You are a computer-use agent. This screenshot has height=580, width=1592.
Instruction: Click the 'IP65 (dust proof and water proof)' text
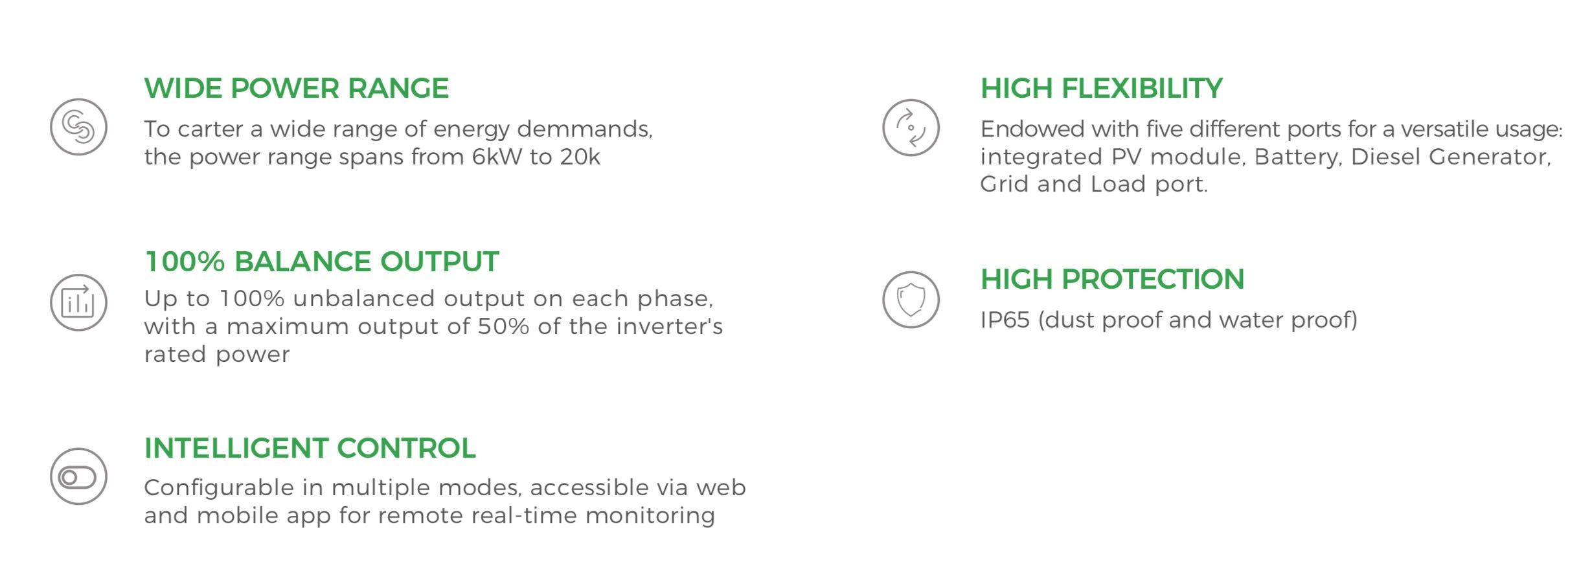[1169, 320]
